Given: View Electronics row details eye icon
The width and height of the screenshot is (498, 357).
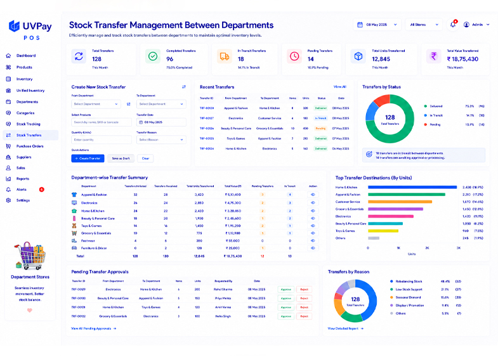Looking at the screenshot, I should point(313,203).
